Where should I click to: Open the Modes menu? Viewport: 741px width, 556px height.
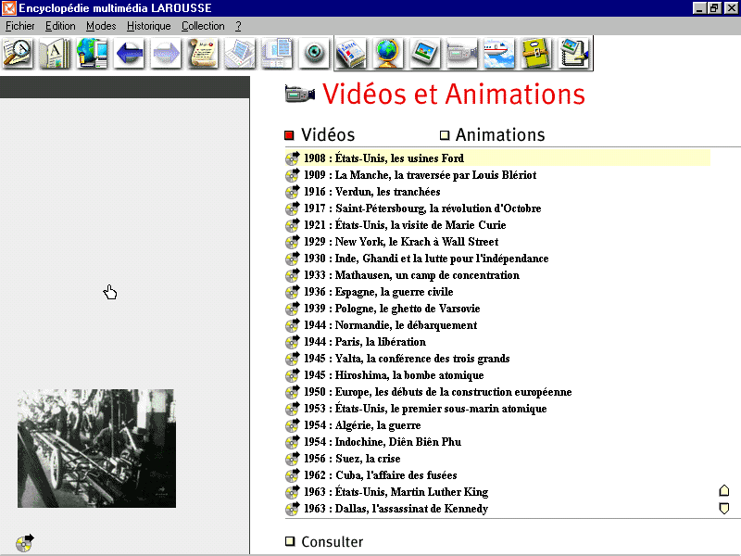tap(101, 26)
